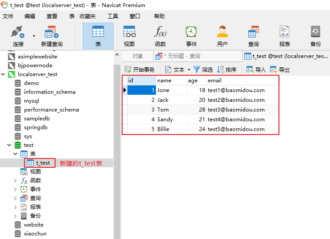Switch to the 无标题 - 查询 tab
This screenshot has width=330, height=239.
tap(198, 56)
